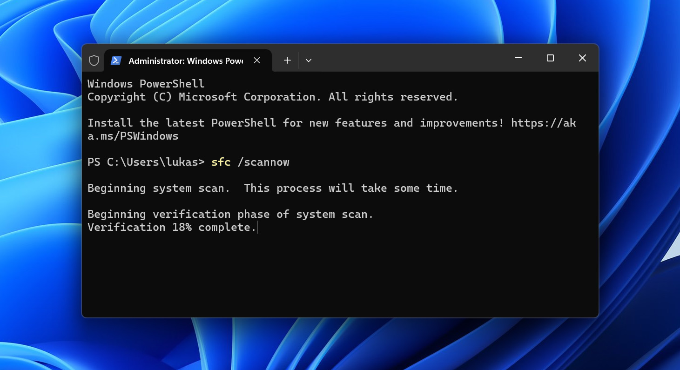This screenshot has height=370, width=680.
Task: Close the Terminal window
Action: [x=582, y=58]
